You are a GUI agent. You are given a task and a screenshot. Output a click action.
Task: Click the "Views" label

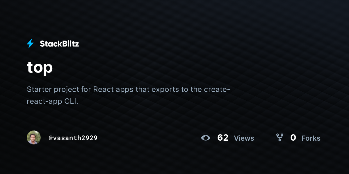click(244, 138)
